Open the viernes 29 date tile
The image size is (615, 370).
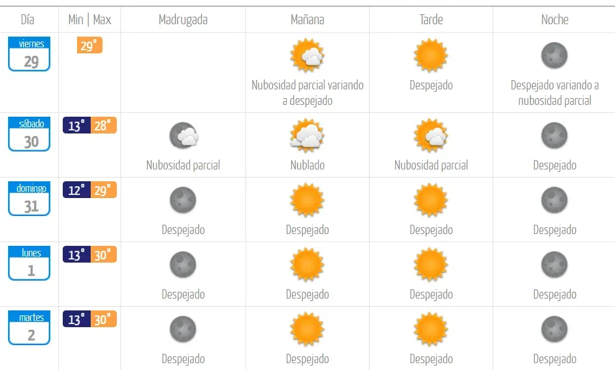click(x=29, y=54)
